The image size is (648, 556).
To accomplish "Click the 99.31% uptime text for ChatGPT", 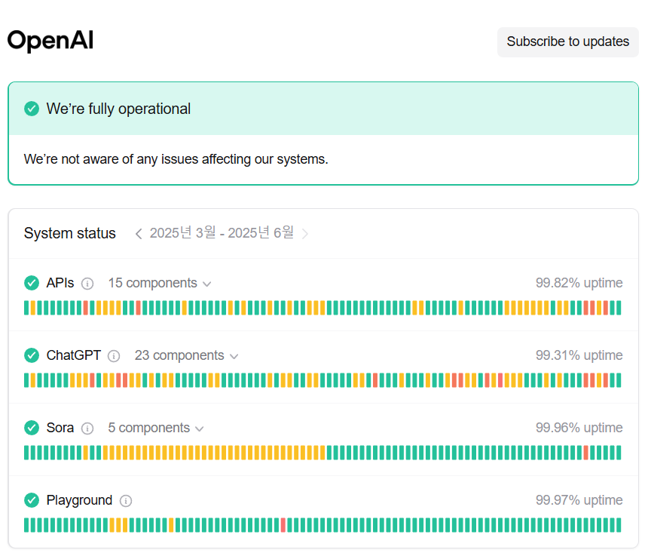I will coord(579,355).
